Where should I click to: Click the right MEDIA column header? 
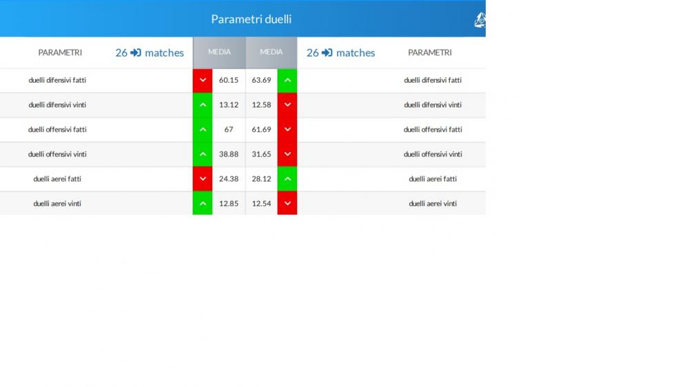[271, 52]
